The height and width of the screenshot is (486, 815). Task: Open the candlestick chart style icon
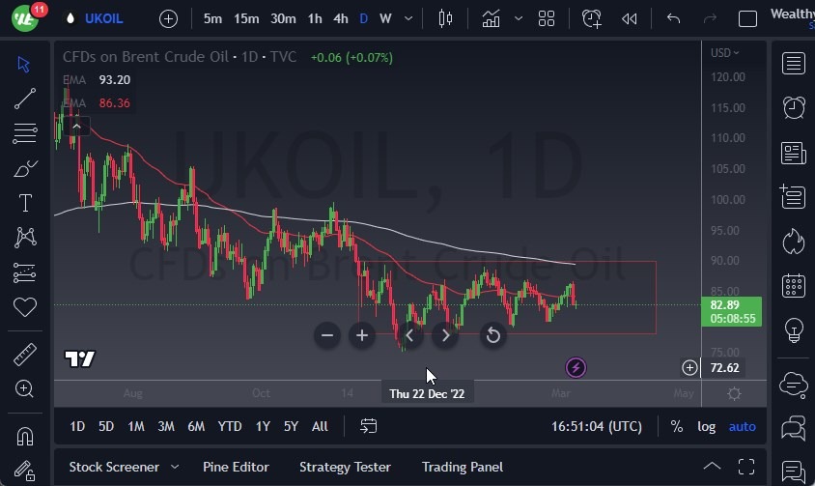tap(445, 18)
